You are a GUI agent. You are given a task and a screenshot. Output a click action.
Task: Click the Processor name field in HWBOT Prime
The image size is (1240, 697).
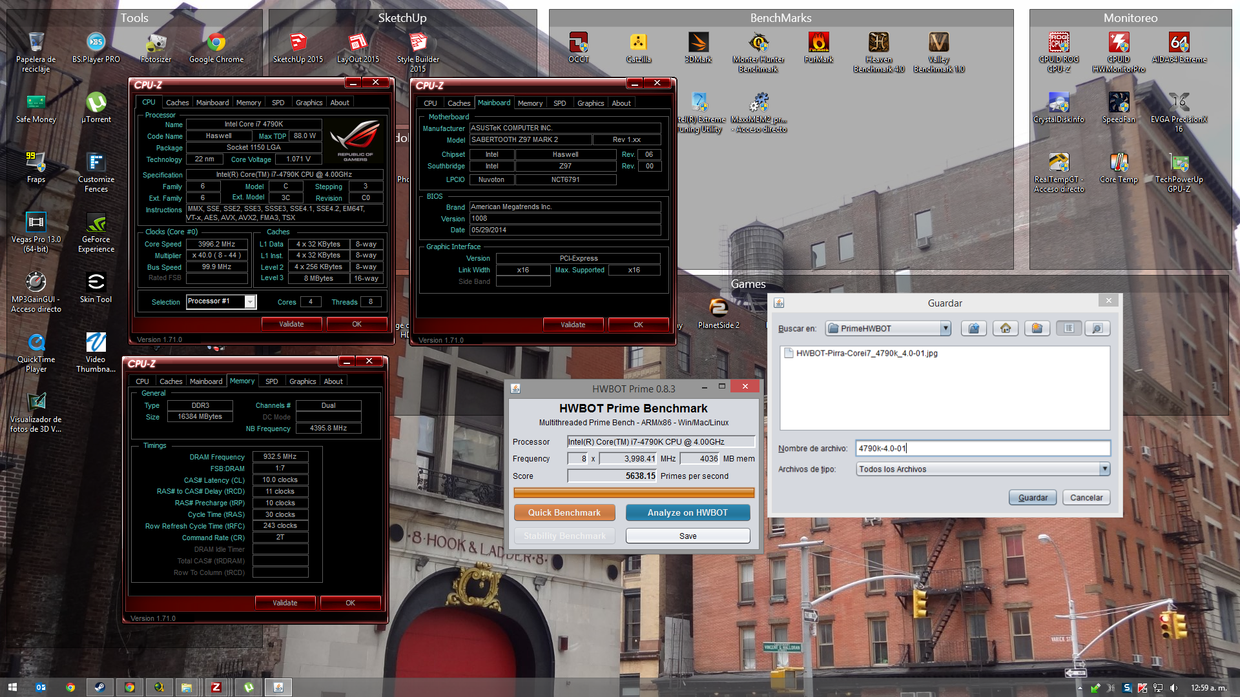pyautogui.click(x=661, y=442)
